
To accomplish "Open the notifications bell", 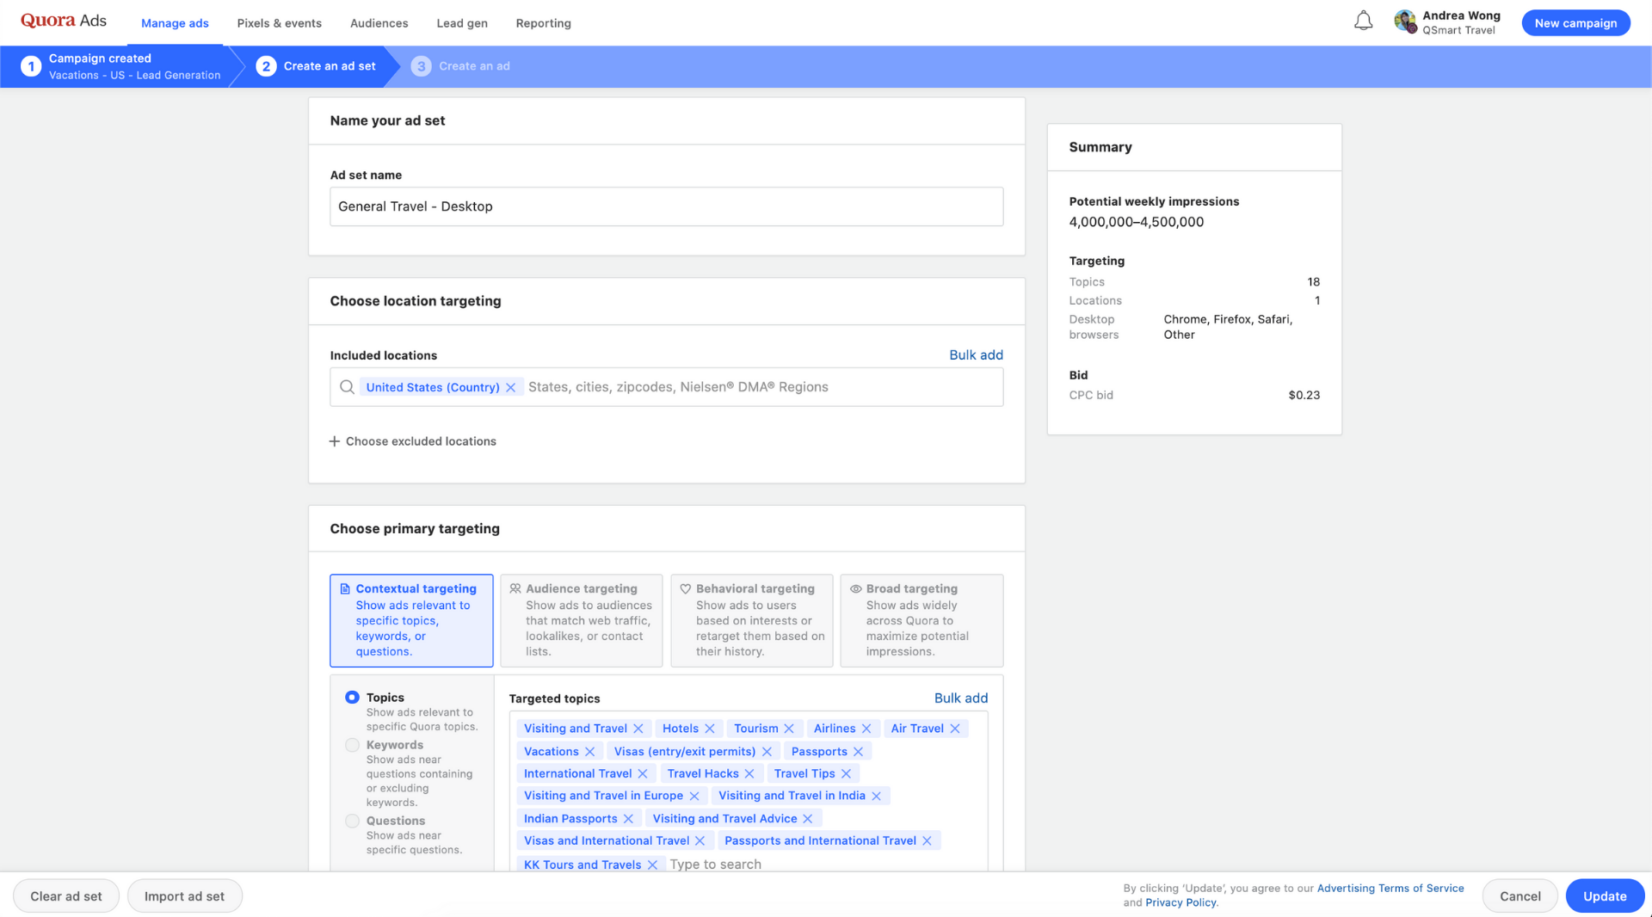I will (x=1363, y=22).
